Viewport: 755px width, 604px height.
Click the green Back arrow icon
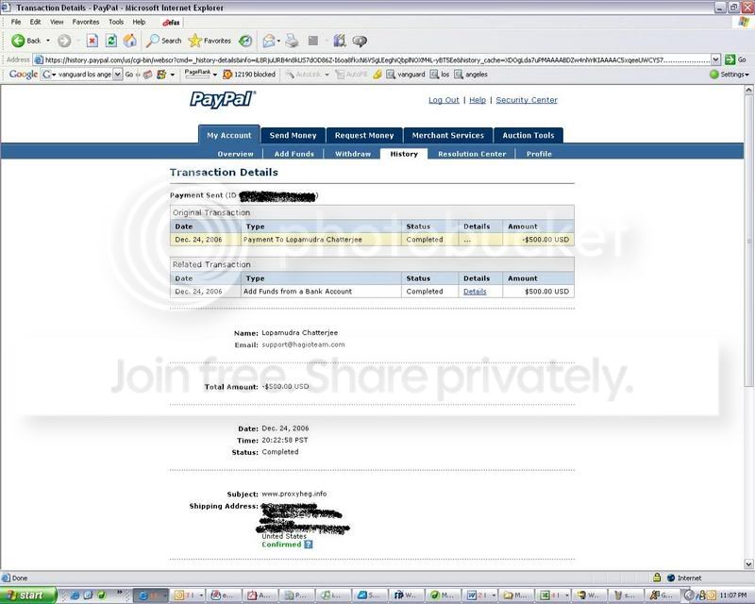18,41
